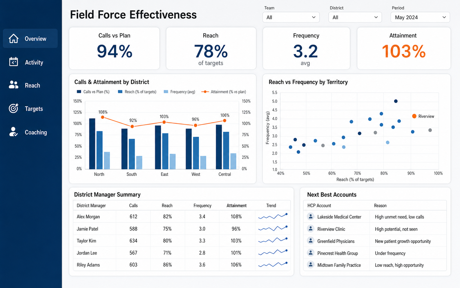Select the Calls vs Plan 94% card

pos(114,48)
